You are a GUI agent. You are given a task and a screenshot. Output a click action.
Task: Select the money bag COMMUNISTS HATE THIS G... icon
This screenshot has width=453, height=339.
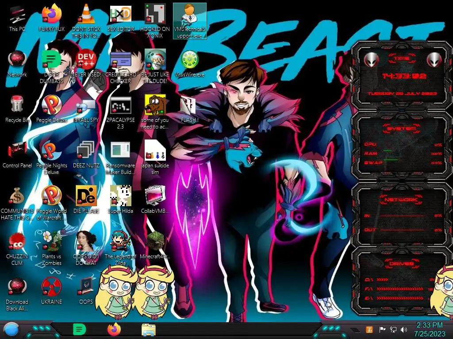(x=17, y=204)
